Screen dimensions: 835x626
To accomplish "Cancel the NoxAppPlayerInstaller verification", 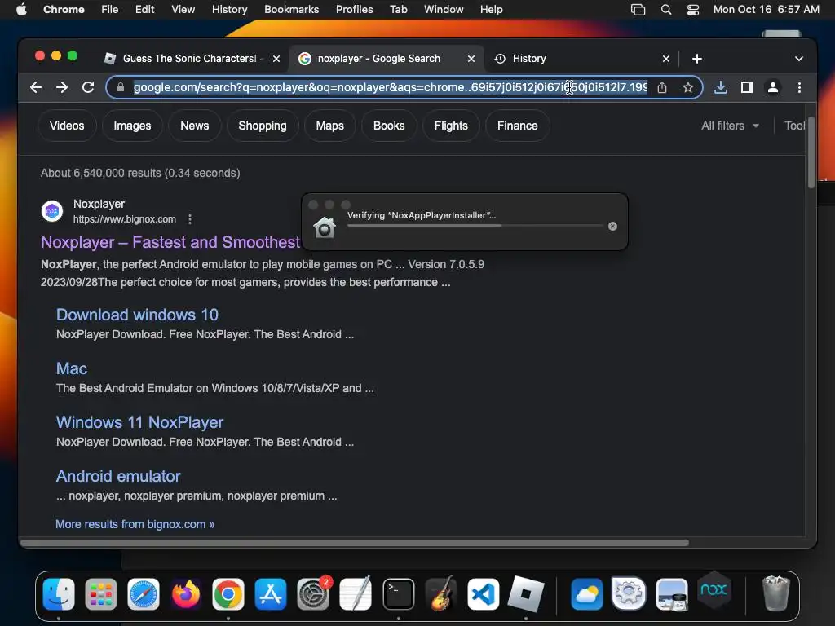I will pos(612,227).
